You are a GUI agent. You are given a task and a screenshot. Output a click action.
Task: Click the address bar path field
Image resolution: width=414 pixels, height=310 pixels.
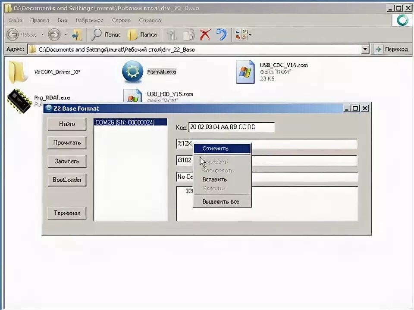click(x=198, y=49)
